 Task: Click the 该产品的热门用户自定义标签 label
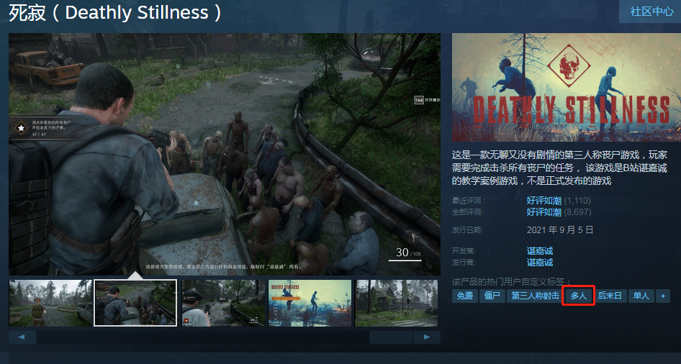[x=511, y=281]
